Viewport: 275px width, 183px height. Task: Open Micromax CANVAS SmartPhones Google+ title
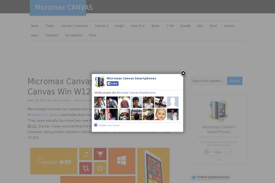219,129
